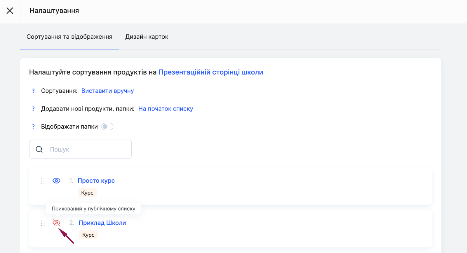The width and height of the screenshot is (467, 253).
Task: Click the Курс tag under Просто курс
Action: tap(87, 193)
